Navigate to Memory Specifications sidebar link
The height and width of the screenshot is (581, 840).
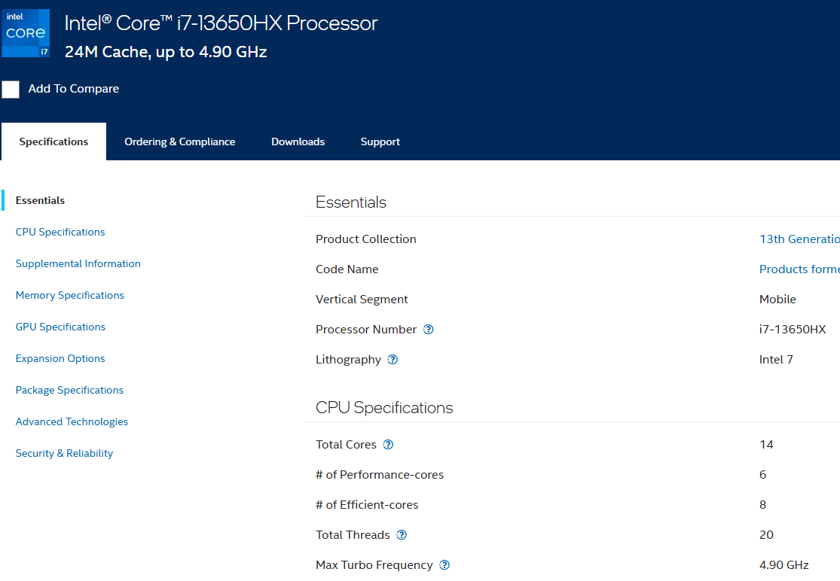point(69,295)
